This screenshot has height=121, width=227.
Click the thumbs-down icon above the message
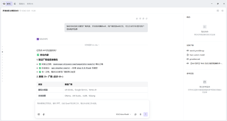(140, 18)
